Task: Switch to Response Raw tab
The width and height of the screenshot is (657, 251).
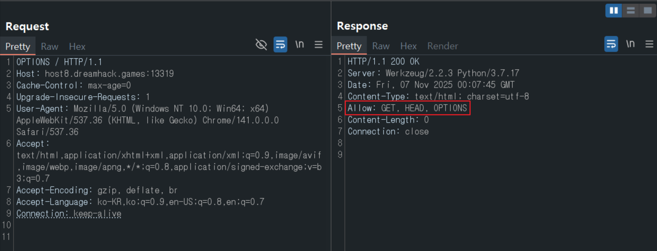Action: pos(381,46)
